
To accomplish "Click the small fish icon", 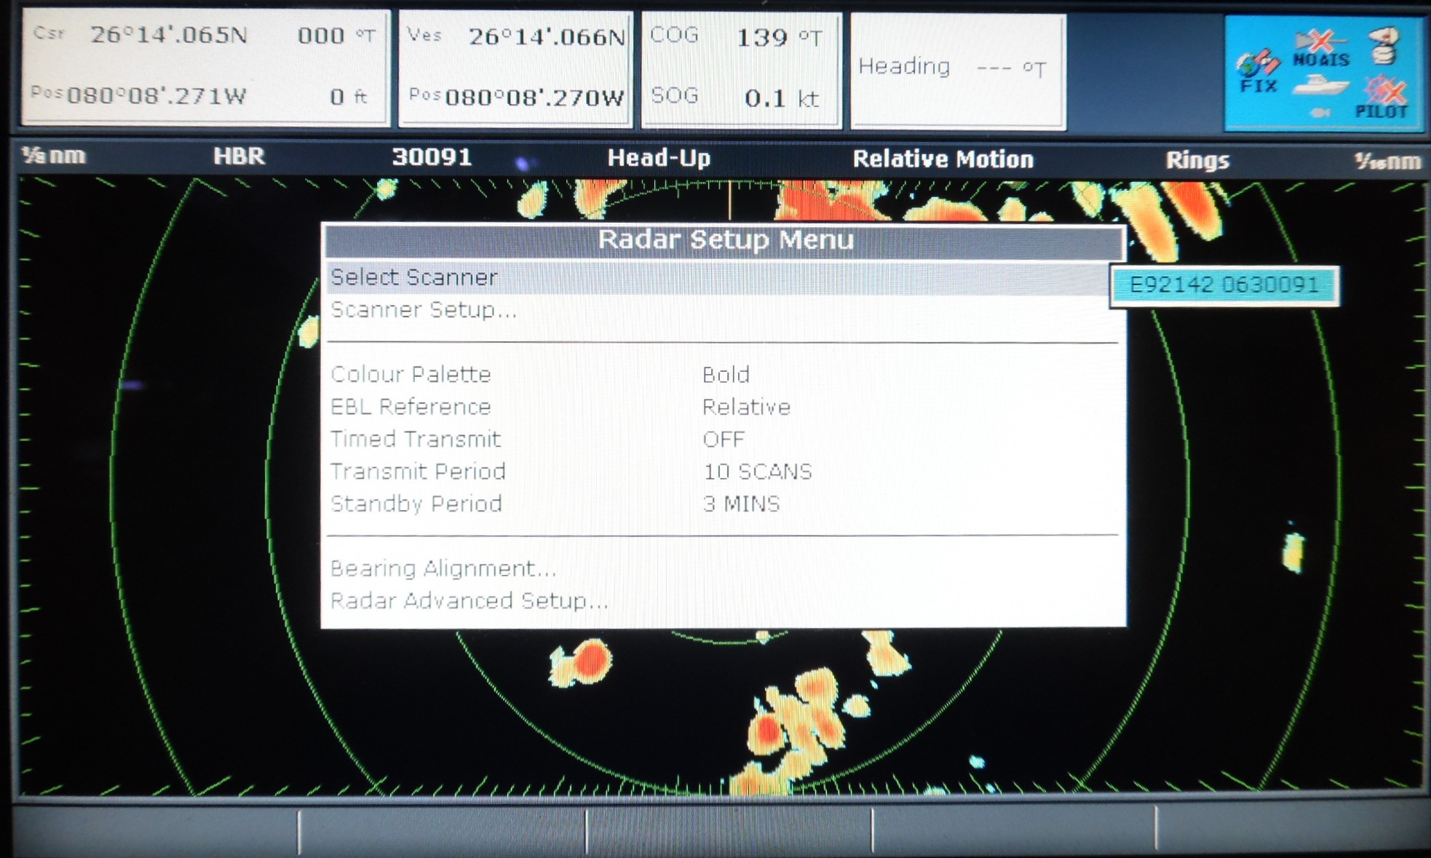I will 1320,112.
